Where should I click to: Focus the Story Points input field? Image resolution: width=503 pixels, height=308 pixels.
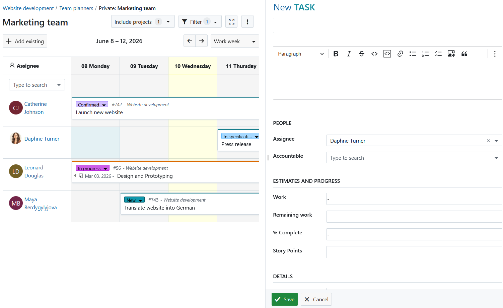point(414,252)
